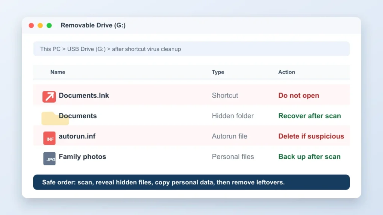This screenshot has height=215, width=383.
Task: Click the Personal files type cell
Action: pos(233,156)
